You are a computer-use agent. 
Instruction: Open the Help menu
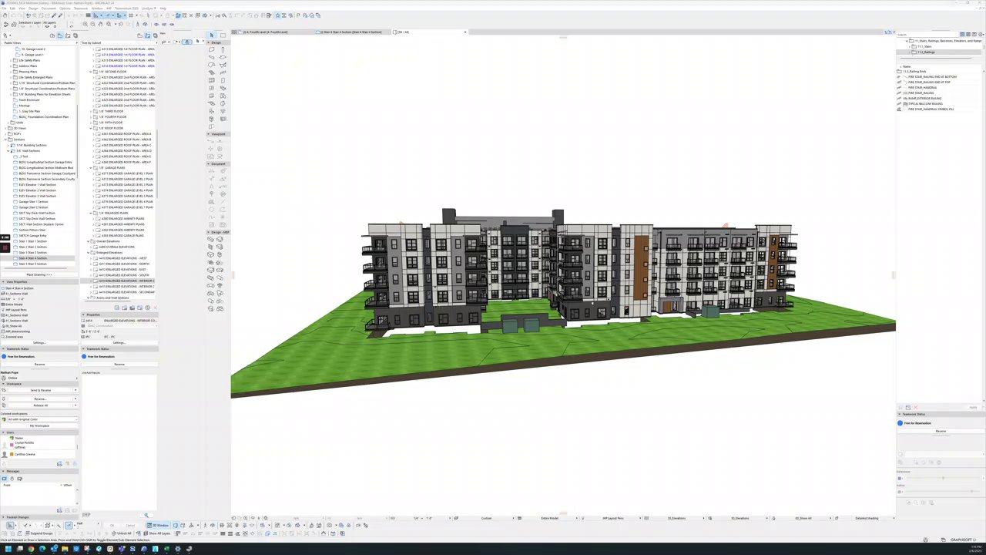(163, 8)
